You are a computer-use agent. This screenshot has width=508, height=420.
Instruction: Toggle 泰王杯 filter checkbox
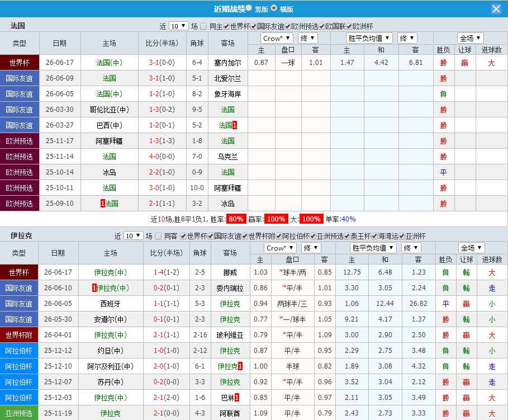pos(347,236)
